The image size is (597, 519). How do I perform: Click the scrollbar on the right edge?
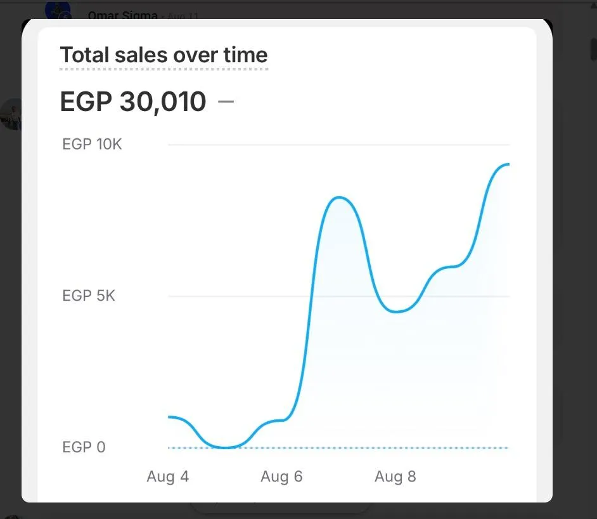[593, 48]
